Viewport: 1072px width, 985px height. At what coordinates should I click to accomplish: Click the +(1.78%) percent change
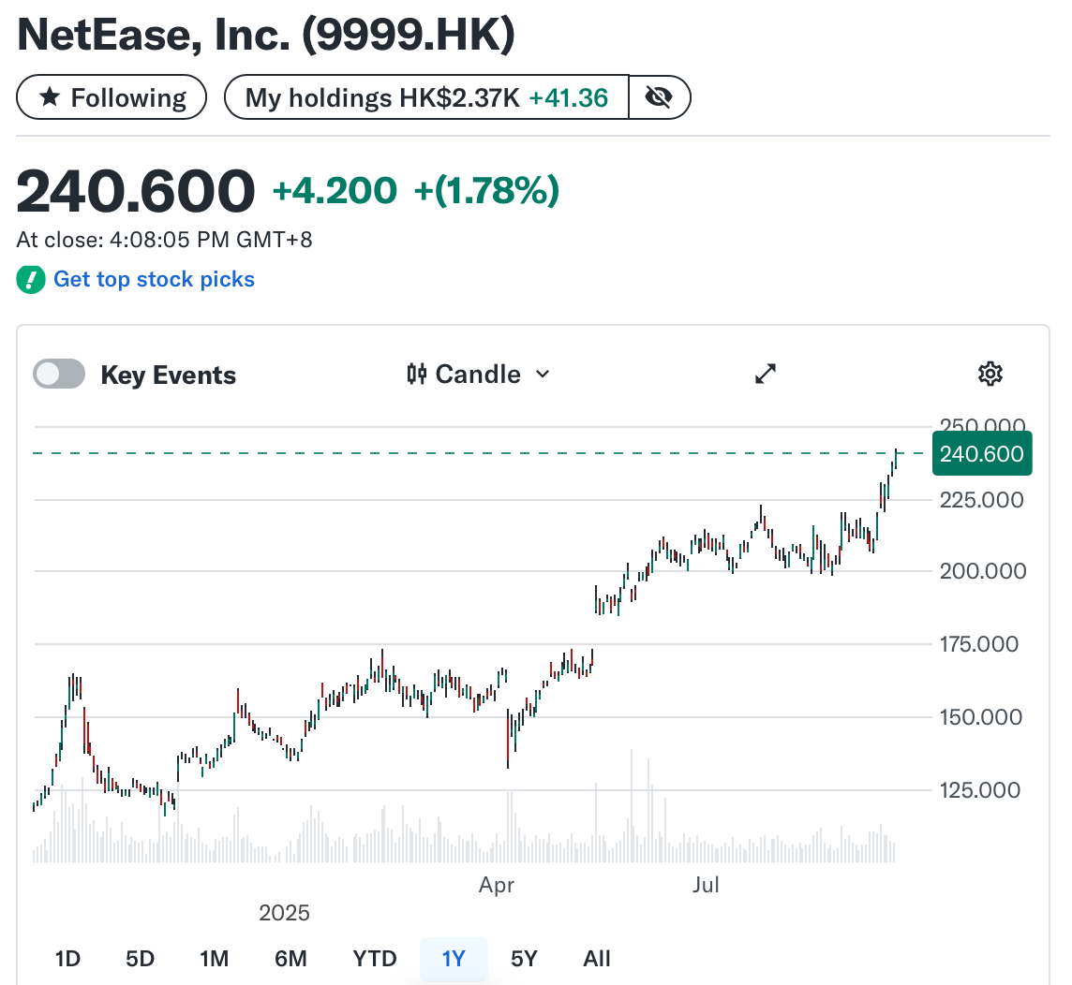(486, 191)
